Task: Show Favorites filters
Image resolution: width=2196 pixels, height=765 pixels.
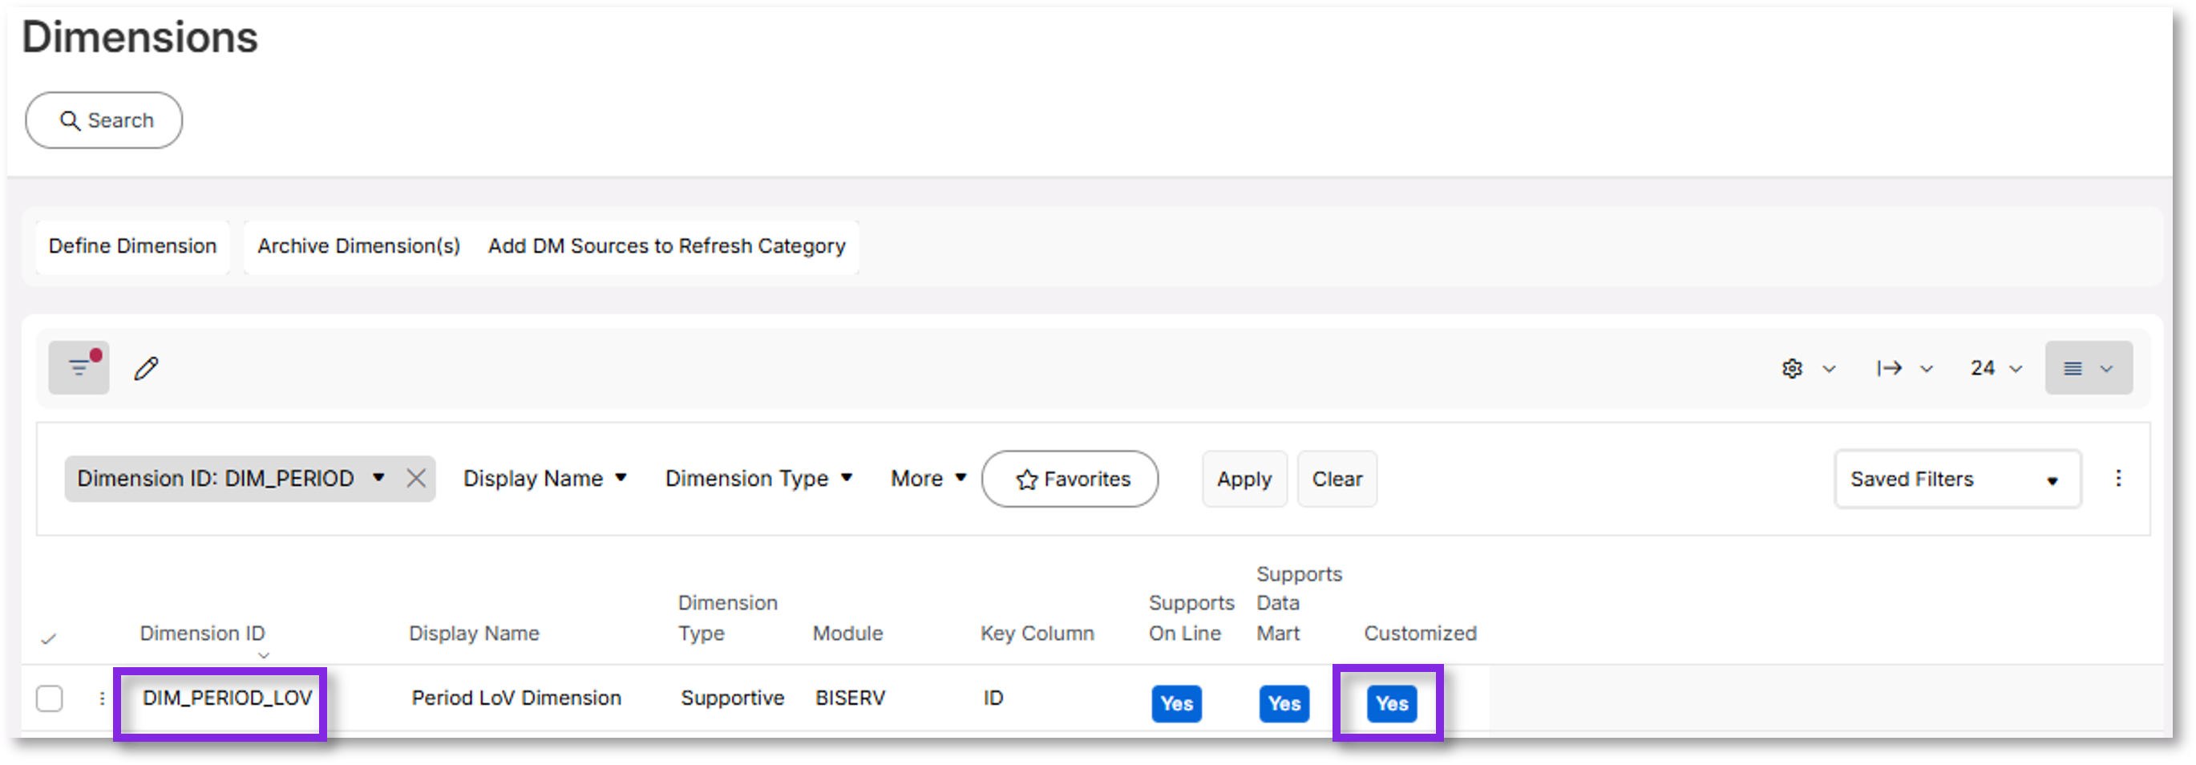Action: click(x=1070, y=479)
